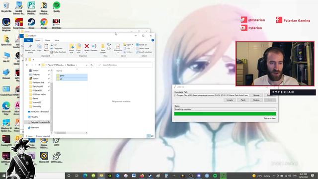Open the File tab
This screenshot has height=179, width=318.
(x=28, y=40)
